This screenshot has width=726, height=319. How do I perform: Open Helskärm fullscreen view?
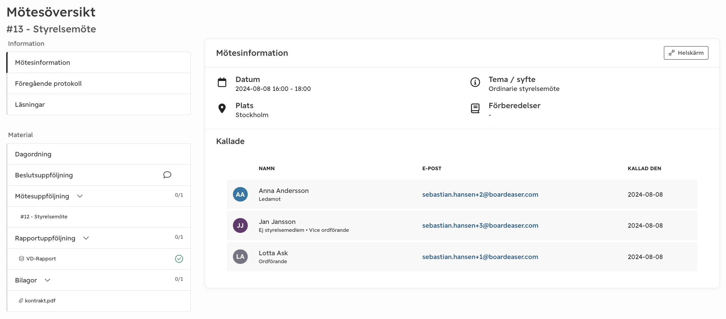click(x=686, y=53)
